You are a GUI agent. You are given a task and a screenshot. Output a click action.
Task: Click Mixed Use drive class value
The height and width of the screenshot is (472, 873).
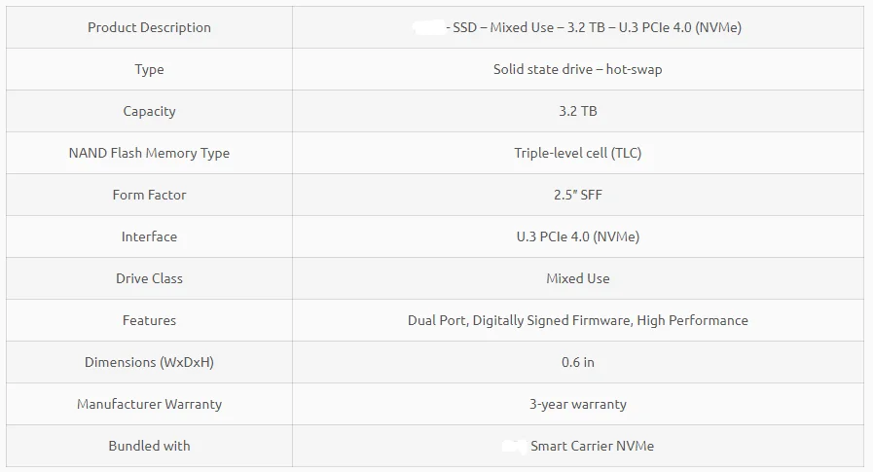[577, 278]
